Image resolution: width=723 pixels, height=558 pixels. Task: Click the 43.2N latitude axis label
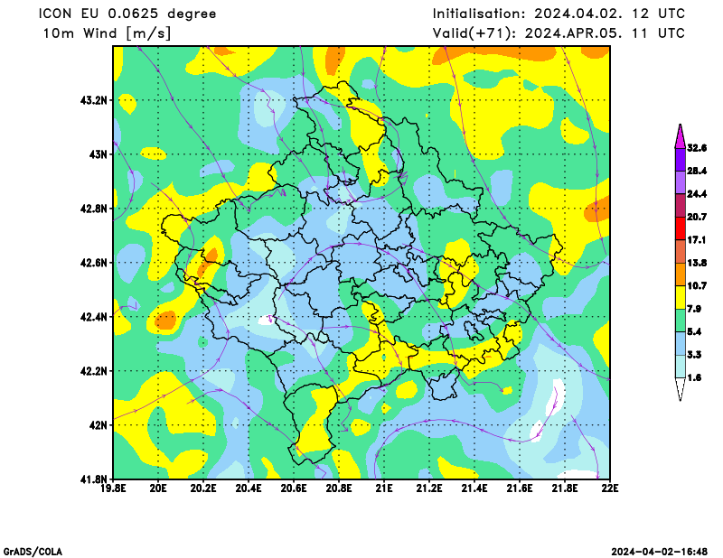94,100
